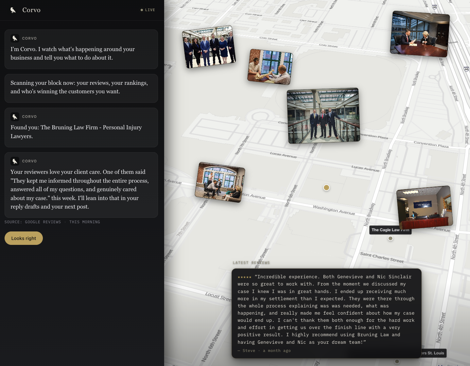Click bird avatar on "I'm Corvo" message
Screen dimensions: 470x366
click(15, 38)
